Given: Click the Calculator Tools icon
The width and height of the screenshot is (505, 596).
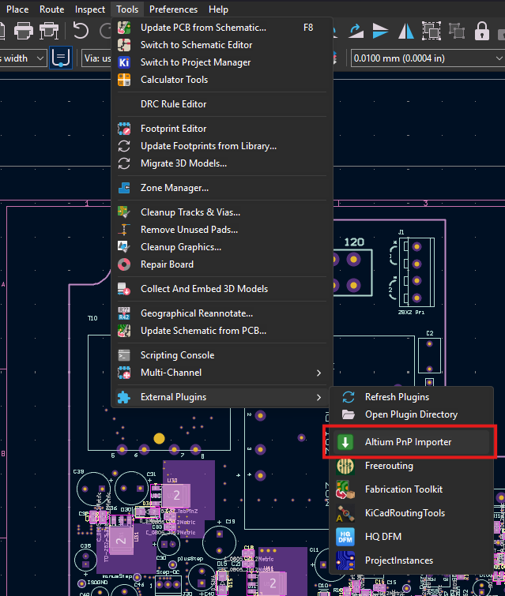Looking at the screenshot, I should [124, 80].
